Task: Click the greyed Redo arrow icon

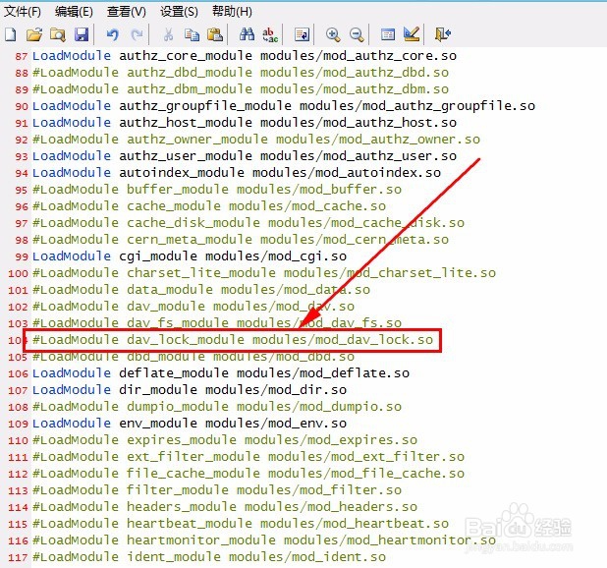Action: (137, 34)
